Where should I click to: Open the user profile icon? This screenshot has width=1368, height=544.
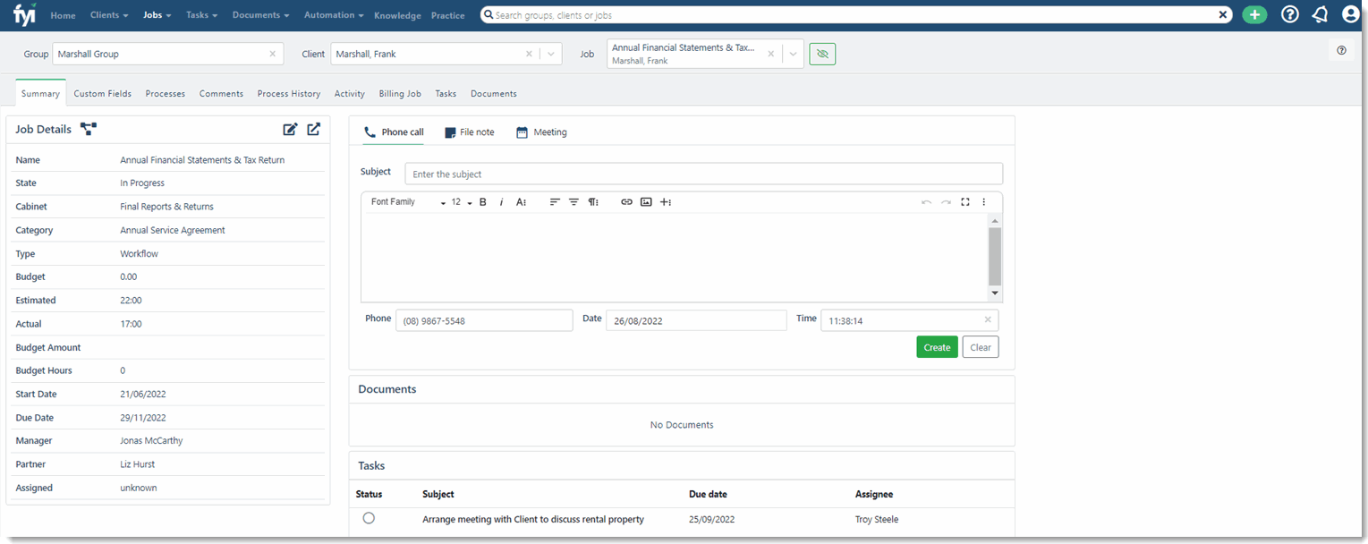point(1350,14)
